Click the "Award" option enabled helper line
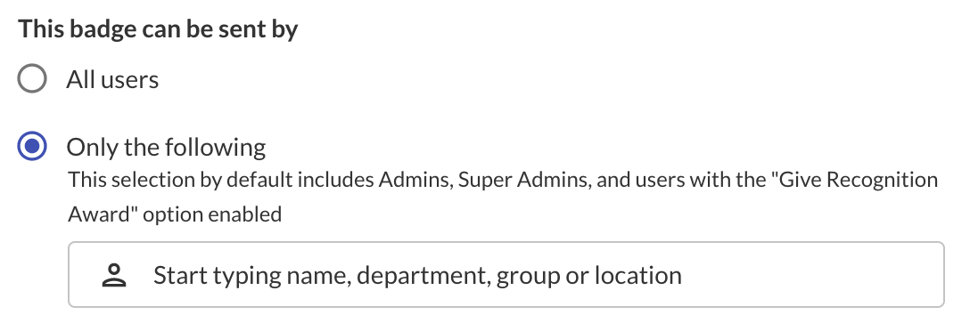The image size is (970, 331). pyautogui.click(x=175, y=214)
